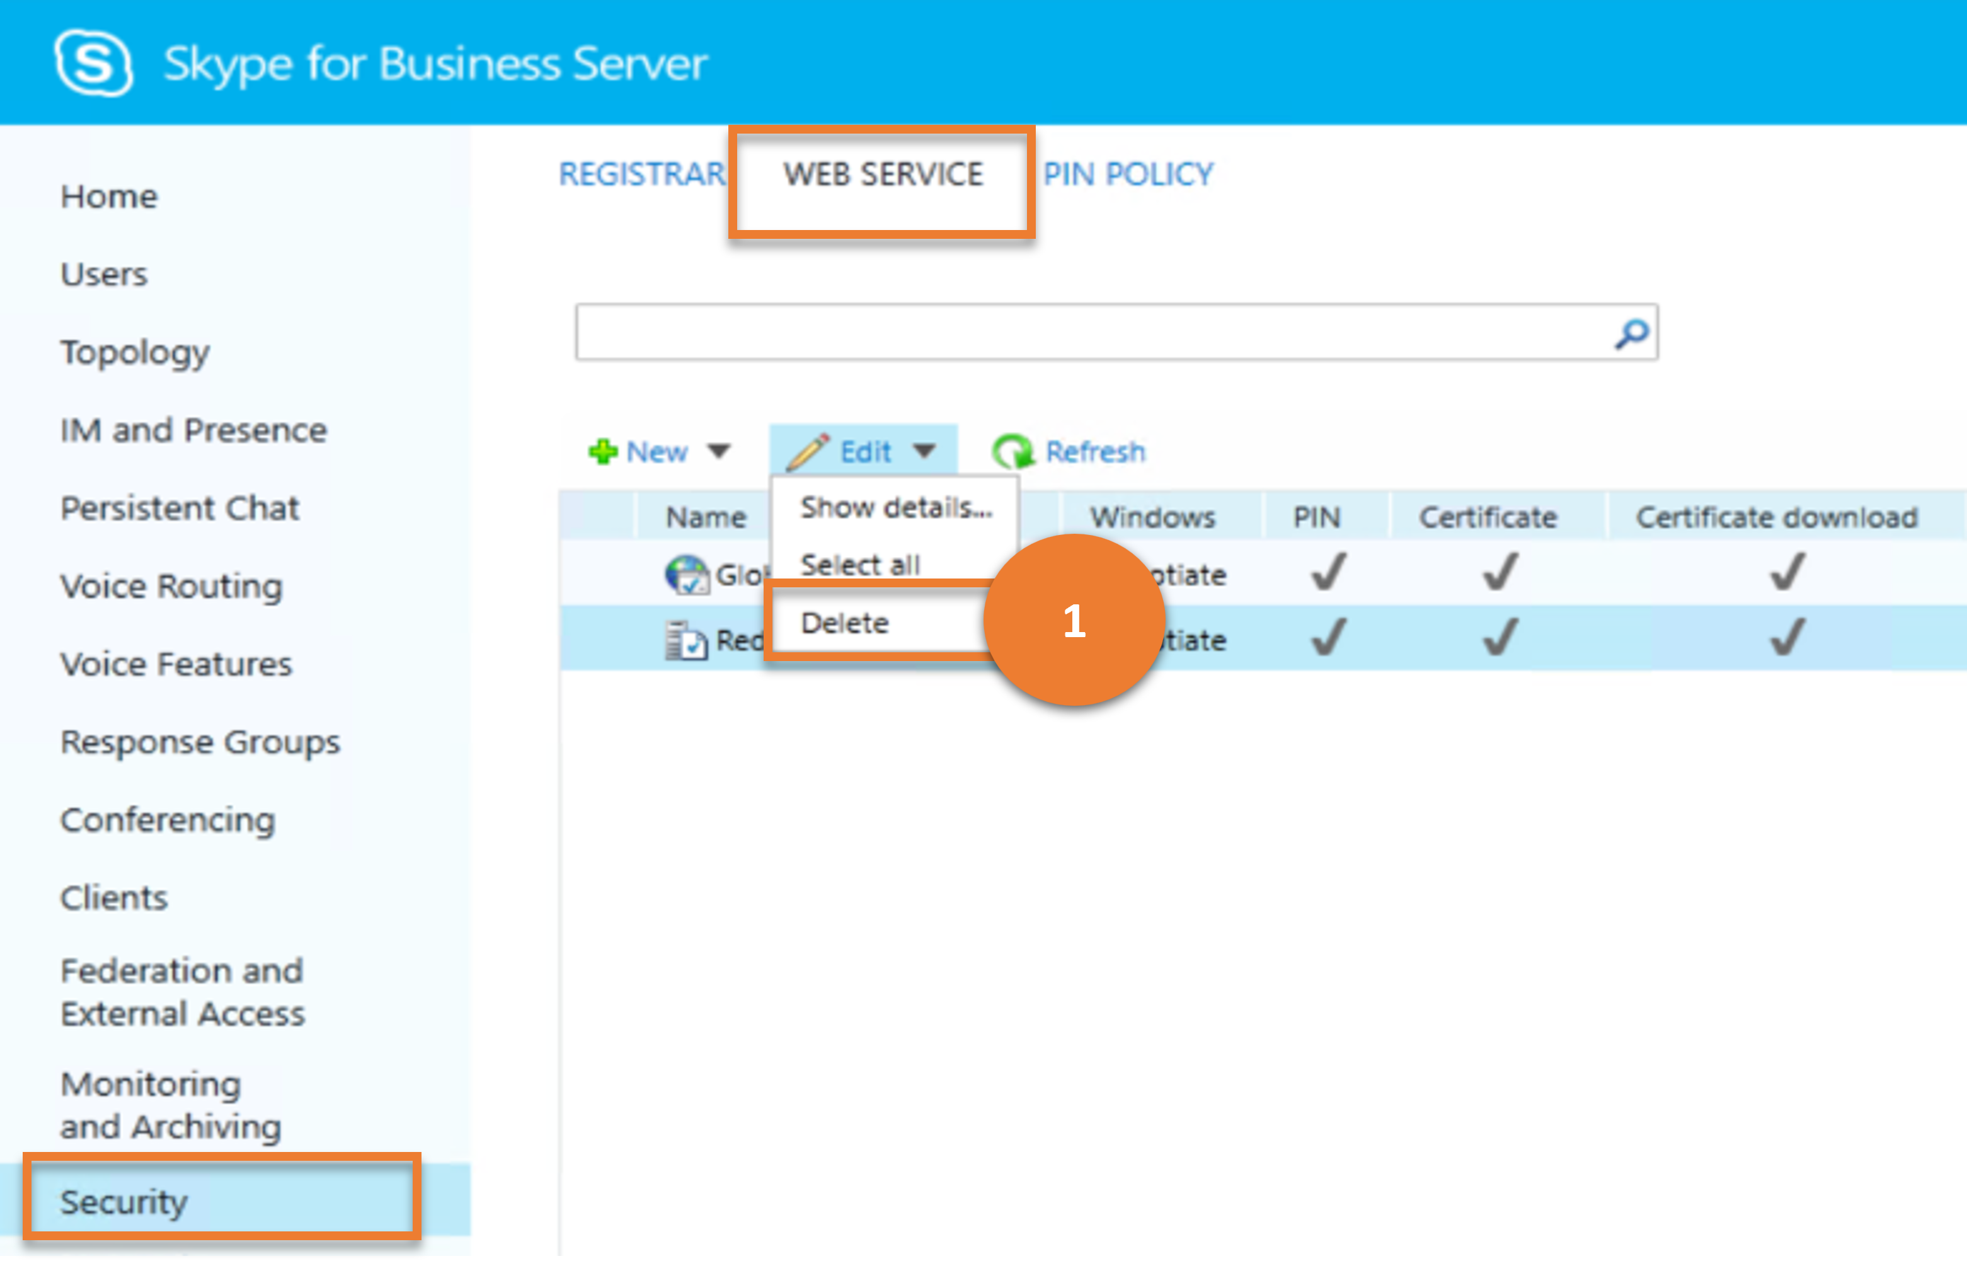1967x1261 pixels.
Task: Open Users in the sidebar
Action: (104, 275)
